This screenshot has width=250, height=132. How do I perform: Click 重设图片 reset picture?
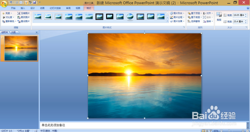click(23, 21)
